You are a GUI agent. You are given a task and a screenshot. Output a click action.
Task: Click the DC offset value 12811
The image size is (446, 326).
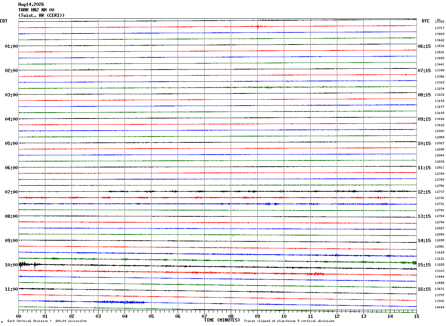439,168
